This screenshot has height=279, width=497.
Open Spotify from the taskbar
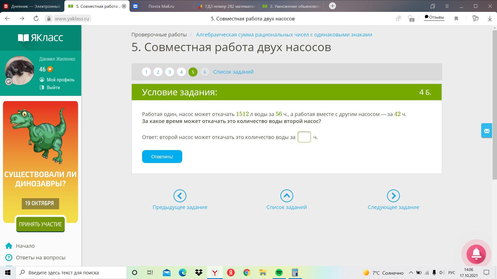click(x=279, y=273)
